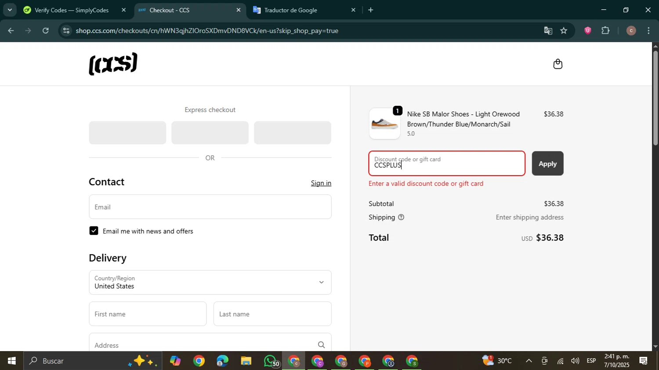659x370 pixels.
Task: Click the middle Express checkout button
Action: (x=210, y=133)
